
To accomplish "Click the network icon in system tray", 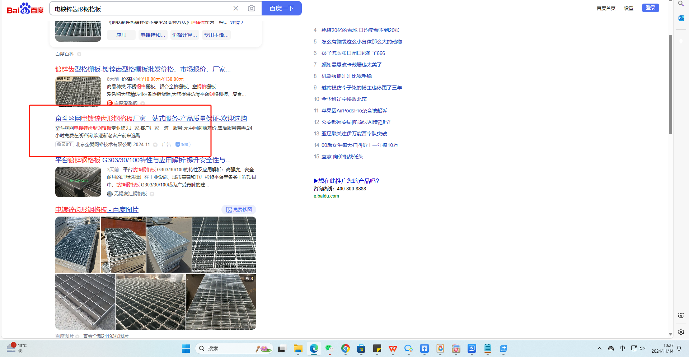I will point(634,348).
